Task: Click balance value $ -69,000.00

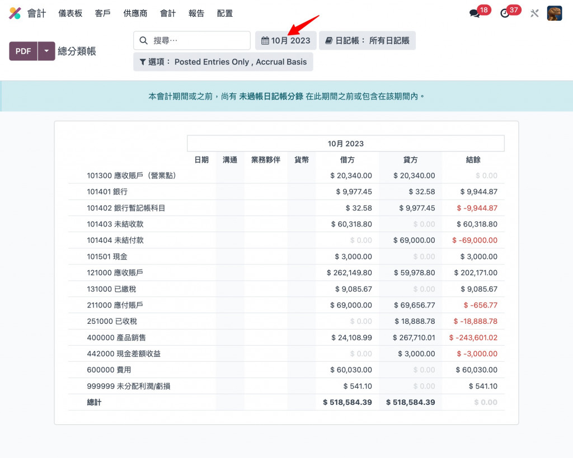Action: pos(475,240)
